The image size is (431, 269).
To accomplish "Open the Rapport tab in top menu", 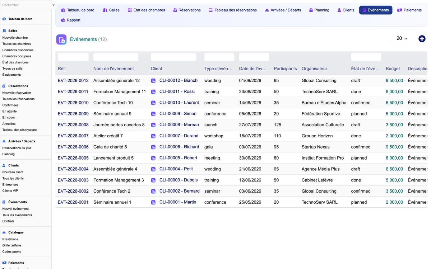I will (x=71, y=20).
